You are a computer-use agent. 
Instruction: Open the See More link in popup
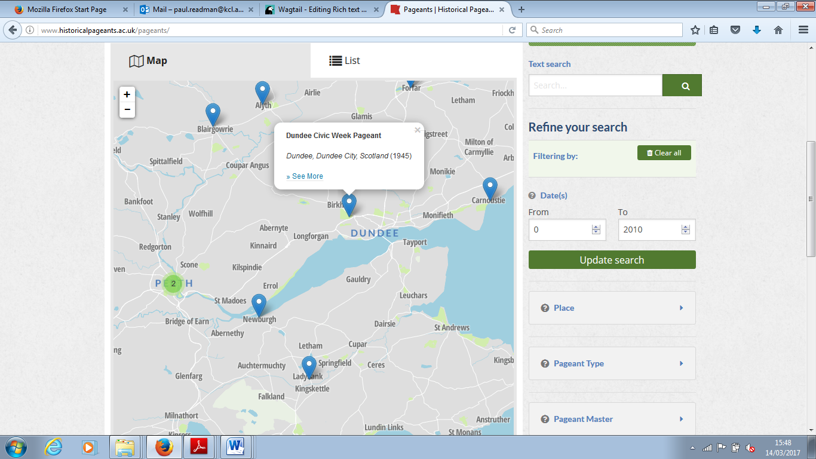[305, 176]
